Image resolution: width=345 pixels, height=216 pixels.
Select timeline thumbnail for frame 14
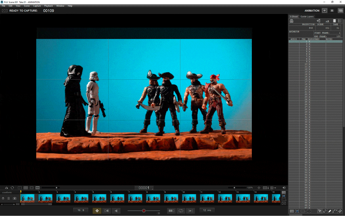tap(261, 198)
